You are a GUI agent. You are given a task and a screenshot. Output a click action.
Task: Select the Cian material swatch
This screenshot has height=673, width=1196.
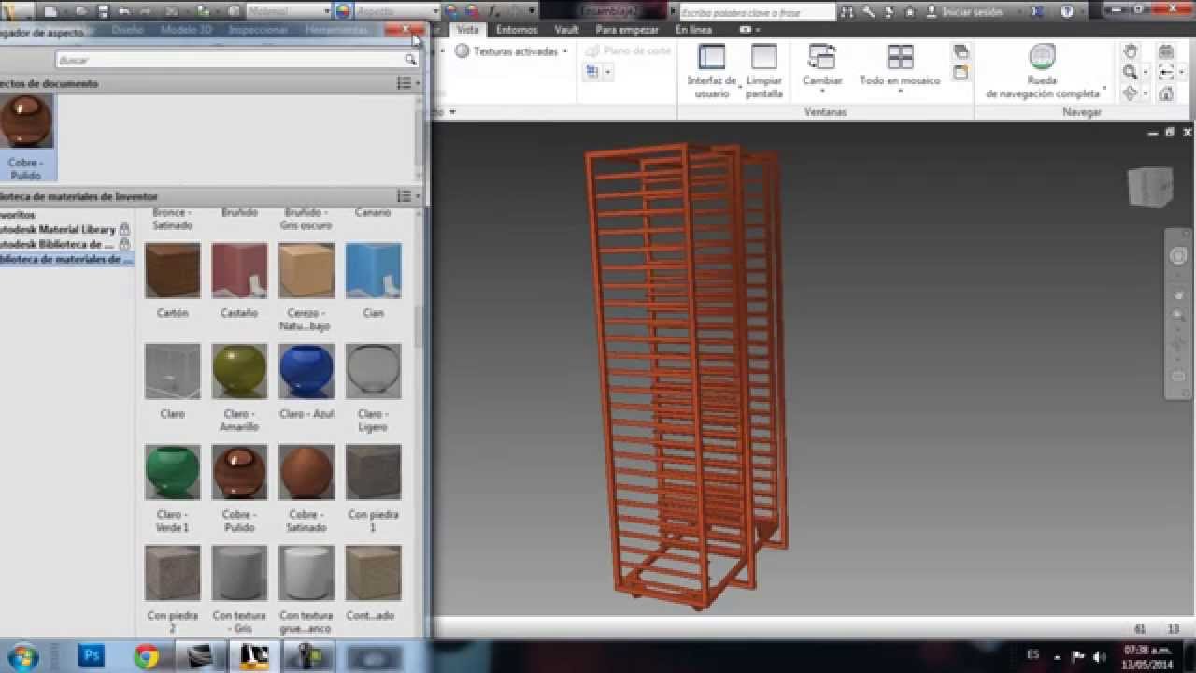point(373,271)
